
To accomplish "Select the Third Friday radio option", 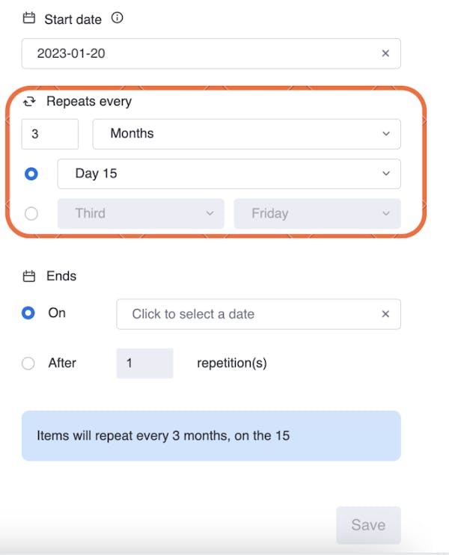I will pos(31,213).
